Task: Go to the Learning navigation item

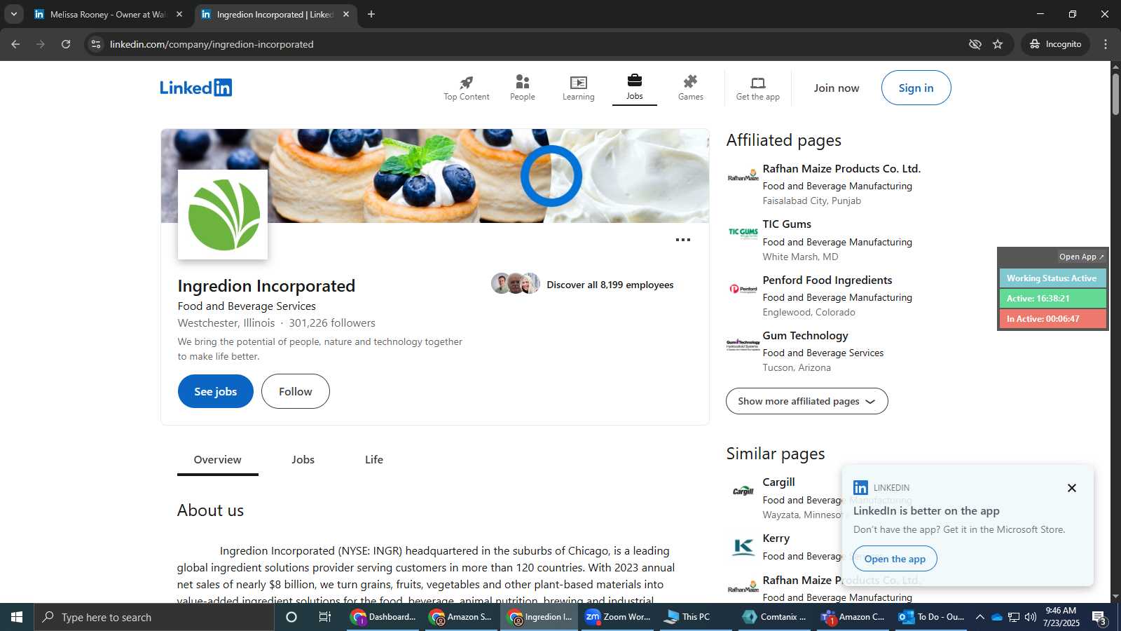Action: pos(578,88)
